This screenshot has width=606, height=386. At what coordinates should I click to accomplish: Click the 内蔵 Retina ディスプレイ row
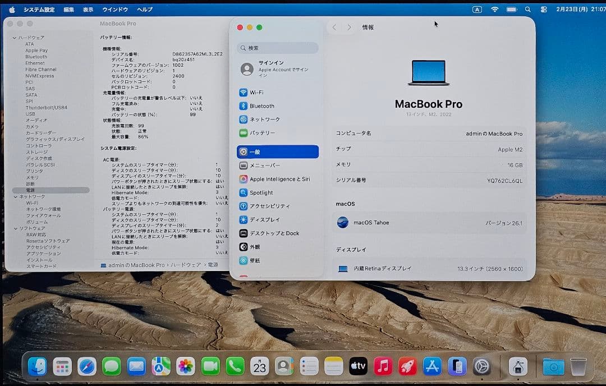[x=429, y=269]
